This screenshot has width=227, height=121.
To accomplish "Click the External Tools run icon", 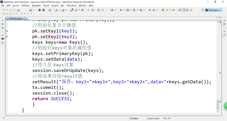I will [x=141, y=10].
